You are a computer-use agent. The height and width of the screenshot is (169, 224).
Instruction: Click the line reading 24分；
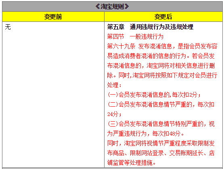[x=115, y=114]
